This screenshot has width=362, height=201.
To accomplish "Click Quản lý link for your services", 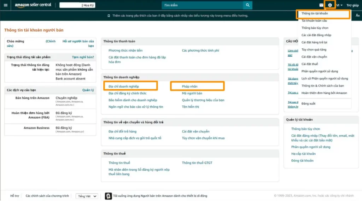I will 88,90.
